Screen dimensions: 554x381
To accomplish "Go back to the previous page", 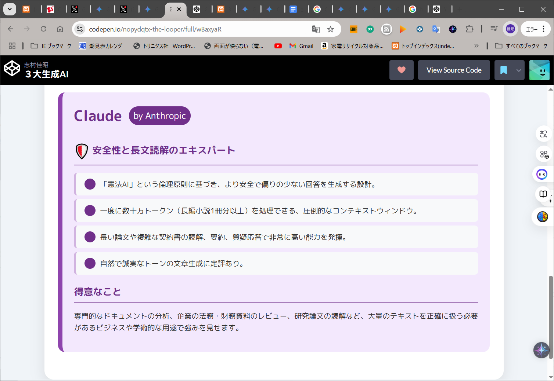I will (11, 29).
